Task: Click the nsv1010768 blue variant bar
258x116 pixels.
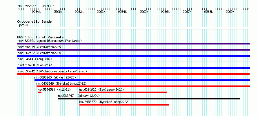Action: point(133,68)
